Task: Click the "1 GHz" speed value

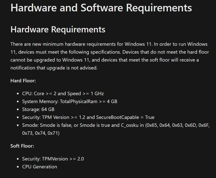Action: coord(98,94)
